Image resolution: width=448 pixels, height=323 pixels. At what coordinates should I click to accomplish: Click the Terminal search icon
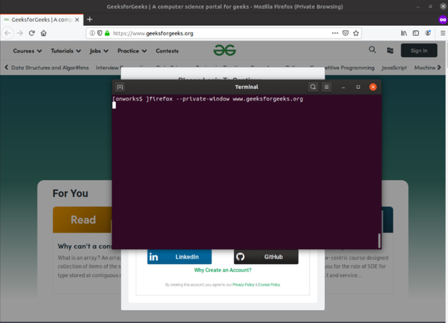click(x=313, y=87)
